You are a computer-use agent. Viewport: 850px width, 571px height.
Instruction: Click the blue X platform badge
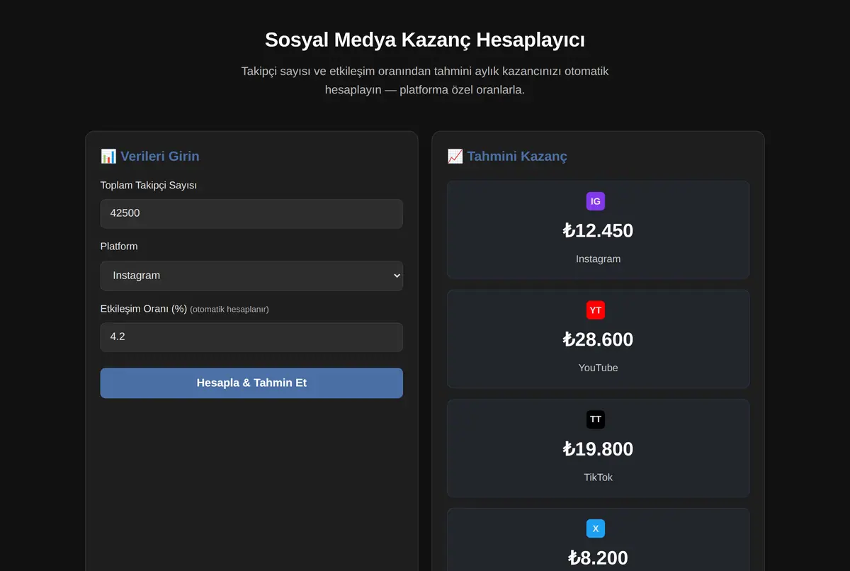point(596,528)
